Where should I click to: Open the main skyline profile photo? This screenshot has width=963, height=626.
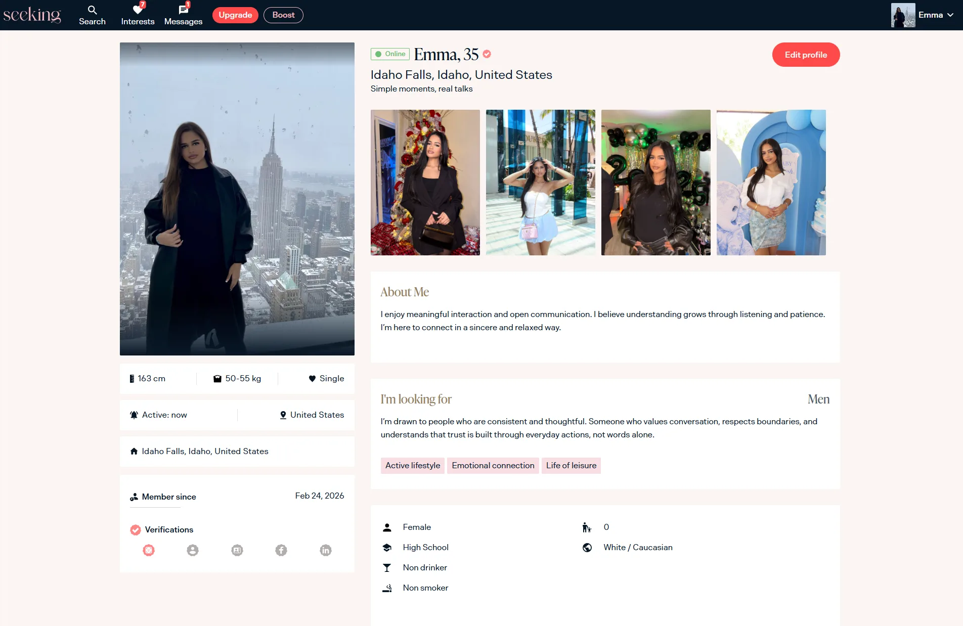click(237, 199)
